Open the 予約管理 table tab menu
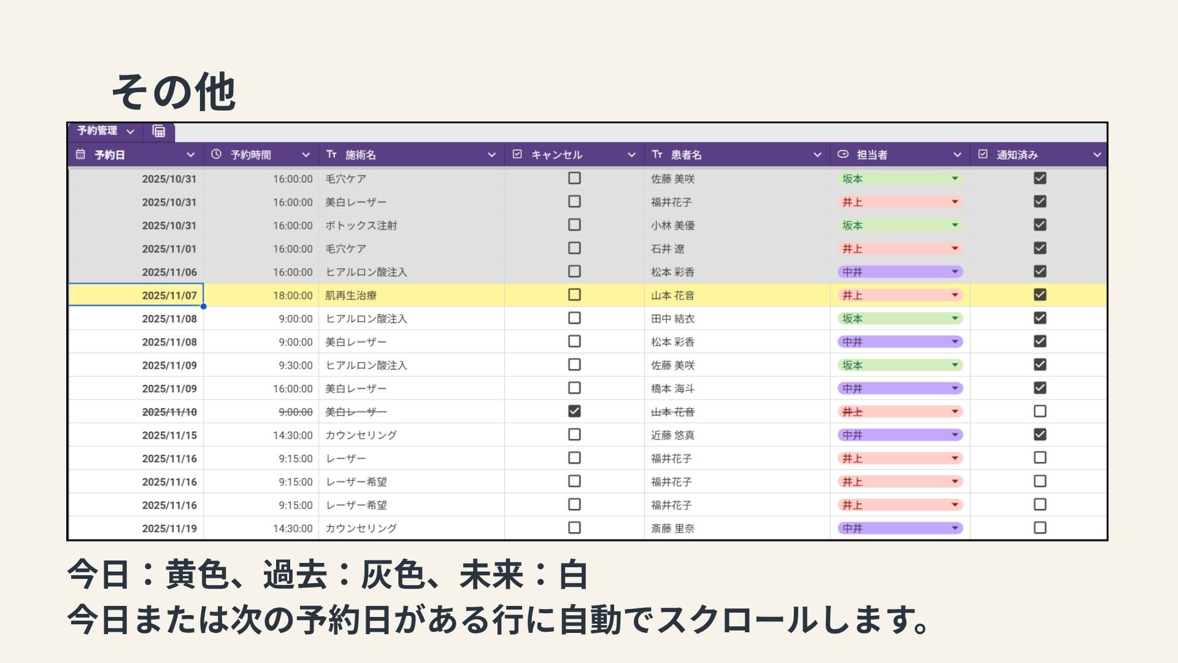 click(x=130, y=131)
